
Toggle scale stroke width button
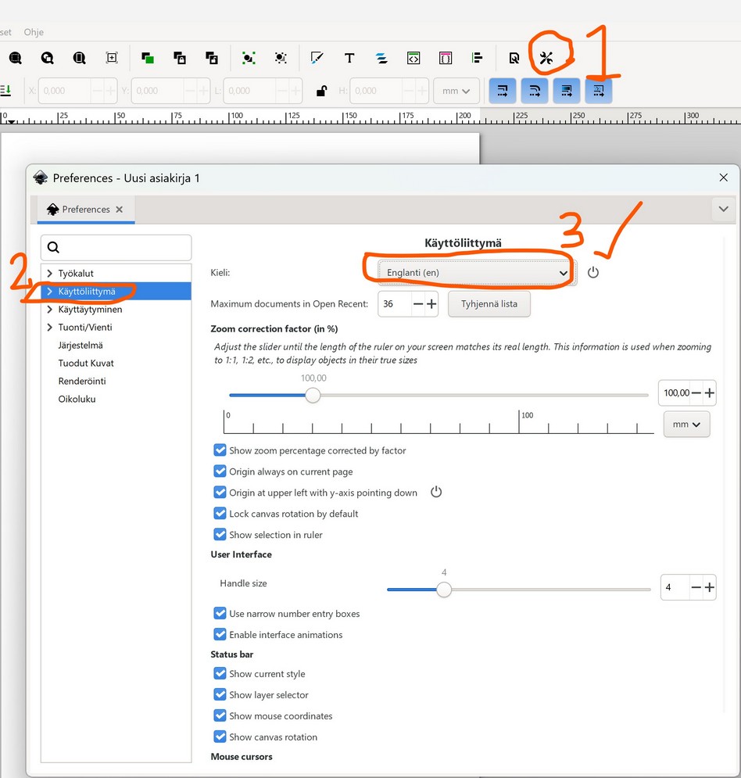[x=503, y=91]
